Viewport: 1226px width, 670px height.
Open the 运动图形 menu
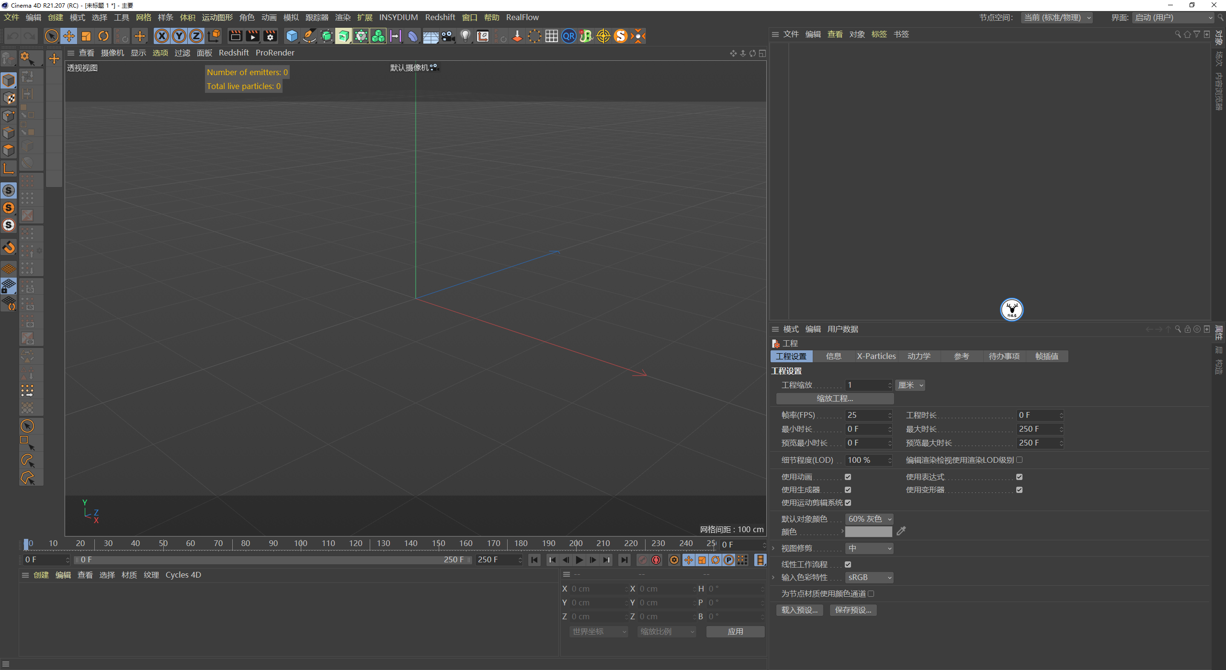tap(217, 17)
